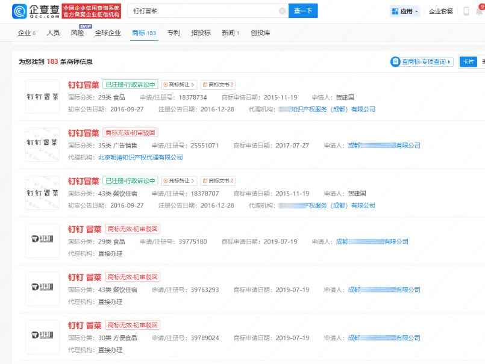Open the 企业套餐 link

(441, 11)
